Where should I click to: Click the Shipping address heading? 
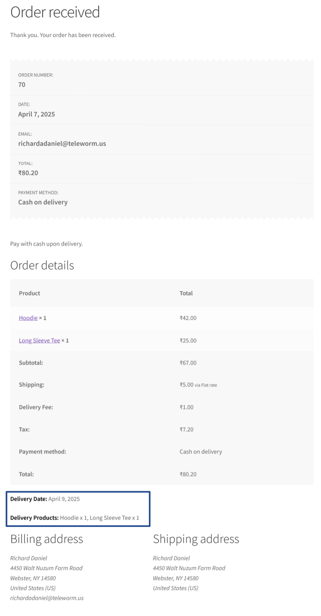pyautogui.click(x=196, y=539)
